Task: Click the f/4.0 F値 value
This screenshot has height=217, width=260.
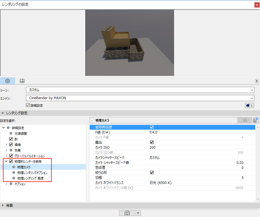Action: [153, 132]
